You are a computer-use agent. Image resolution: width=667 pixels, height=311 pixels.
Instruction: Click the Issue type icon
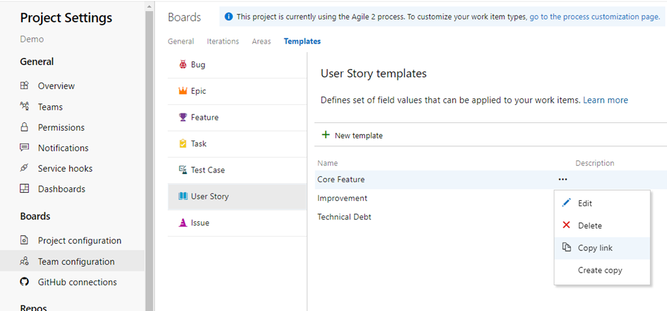tap(182, 223)
